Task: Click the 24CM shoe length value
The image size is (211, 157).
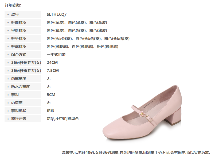Action: pos(52,63)
